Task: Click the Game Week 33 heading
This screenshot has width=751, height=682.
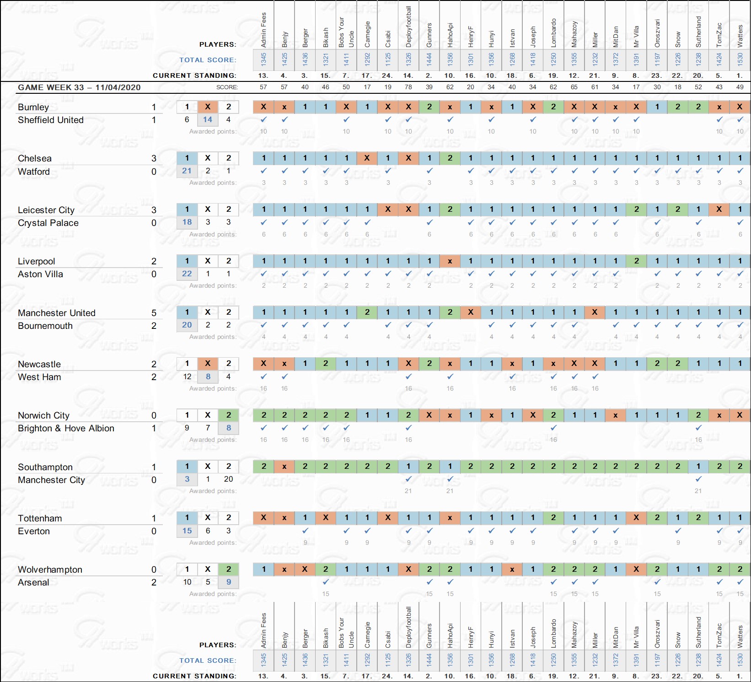Action: (x=79, y=87)
